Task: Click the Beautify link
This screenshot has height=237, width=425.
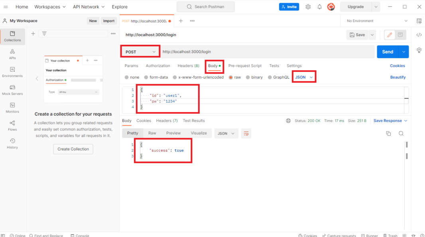Action: coord(398,77)
